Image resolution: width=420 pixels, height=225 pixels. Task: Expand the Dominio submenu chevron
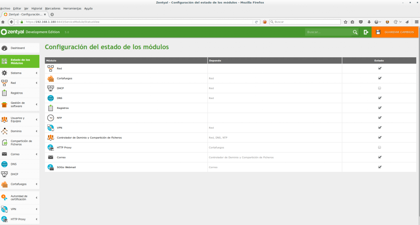click(37, 131)
